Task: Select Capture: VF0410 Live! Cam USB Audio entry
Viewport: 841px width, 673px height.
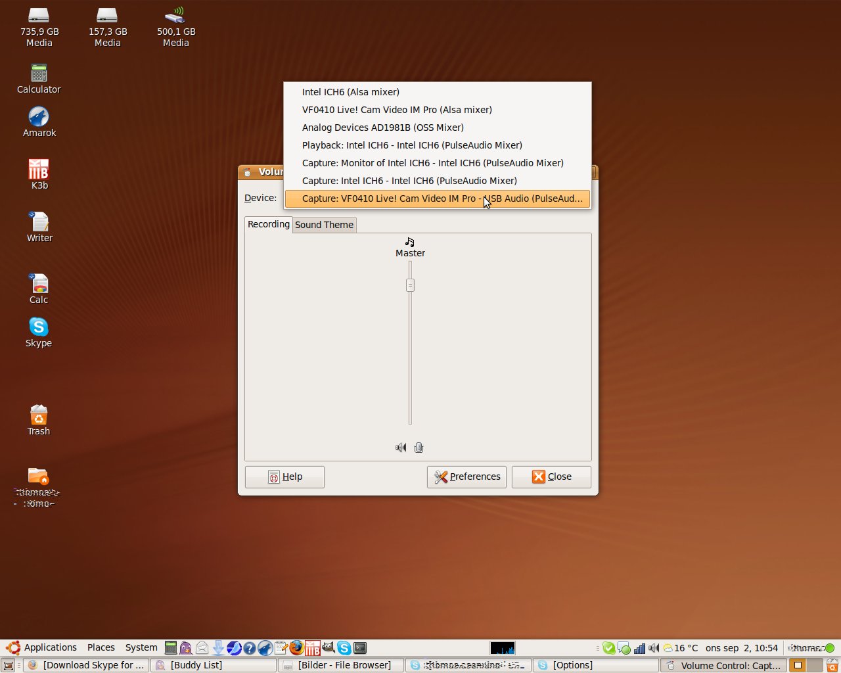Action: tap(438, 198)
